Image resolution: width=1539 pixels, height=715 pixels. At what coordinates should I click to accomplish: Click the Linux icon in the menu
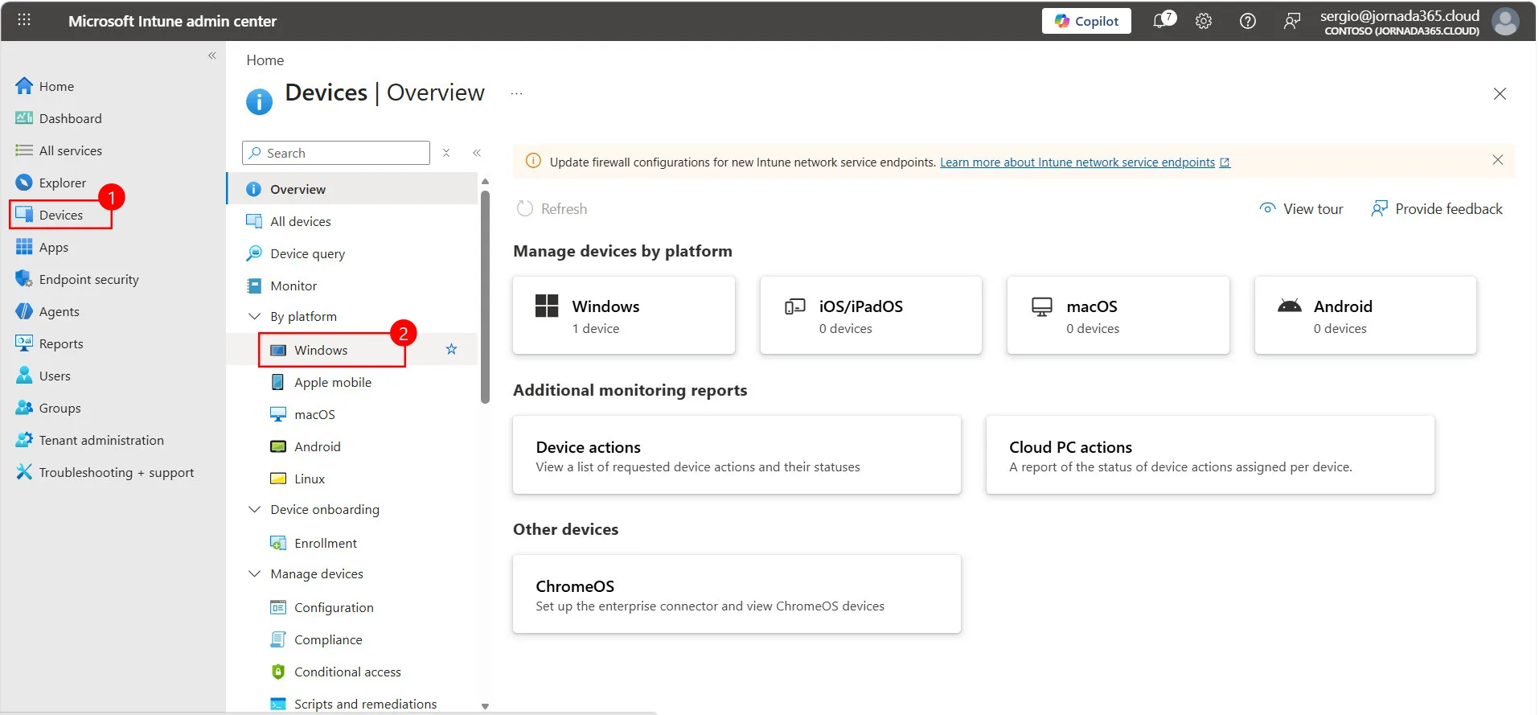pyautogui.click(x=278, y=479)
